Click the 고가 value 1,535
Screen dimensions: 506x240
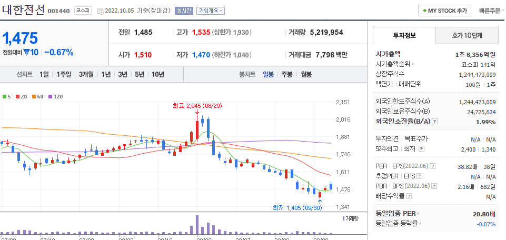point(201,32)
